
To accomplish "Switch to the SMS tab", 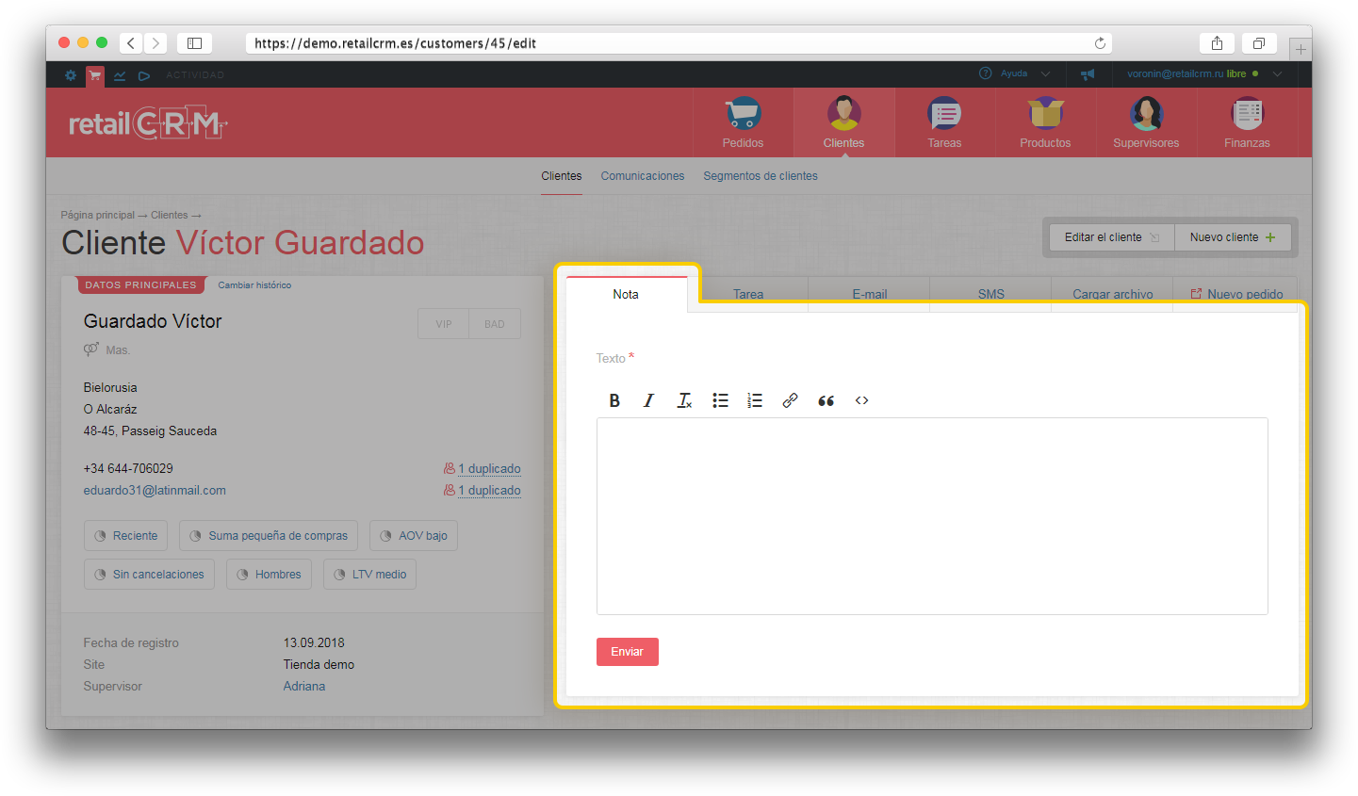I will pyautogui.click(x=991, y=294).
